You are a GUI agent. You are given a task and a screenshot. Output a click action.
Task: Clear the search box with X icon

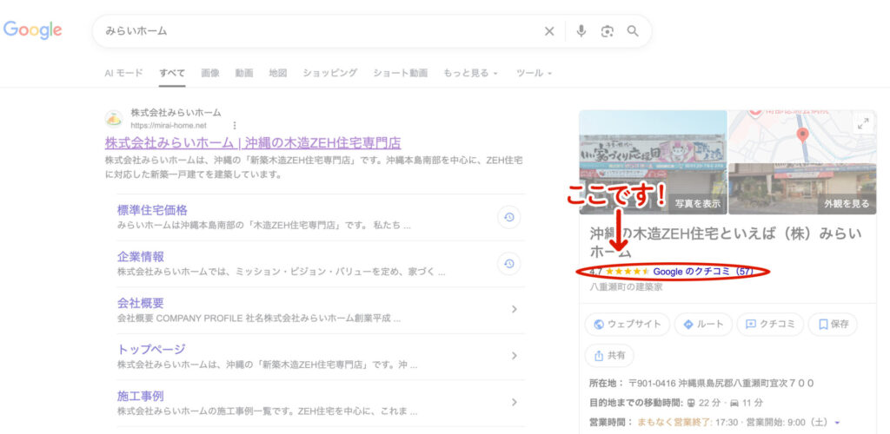pyautogui.click(x=549, y=31)
